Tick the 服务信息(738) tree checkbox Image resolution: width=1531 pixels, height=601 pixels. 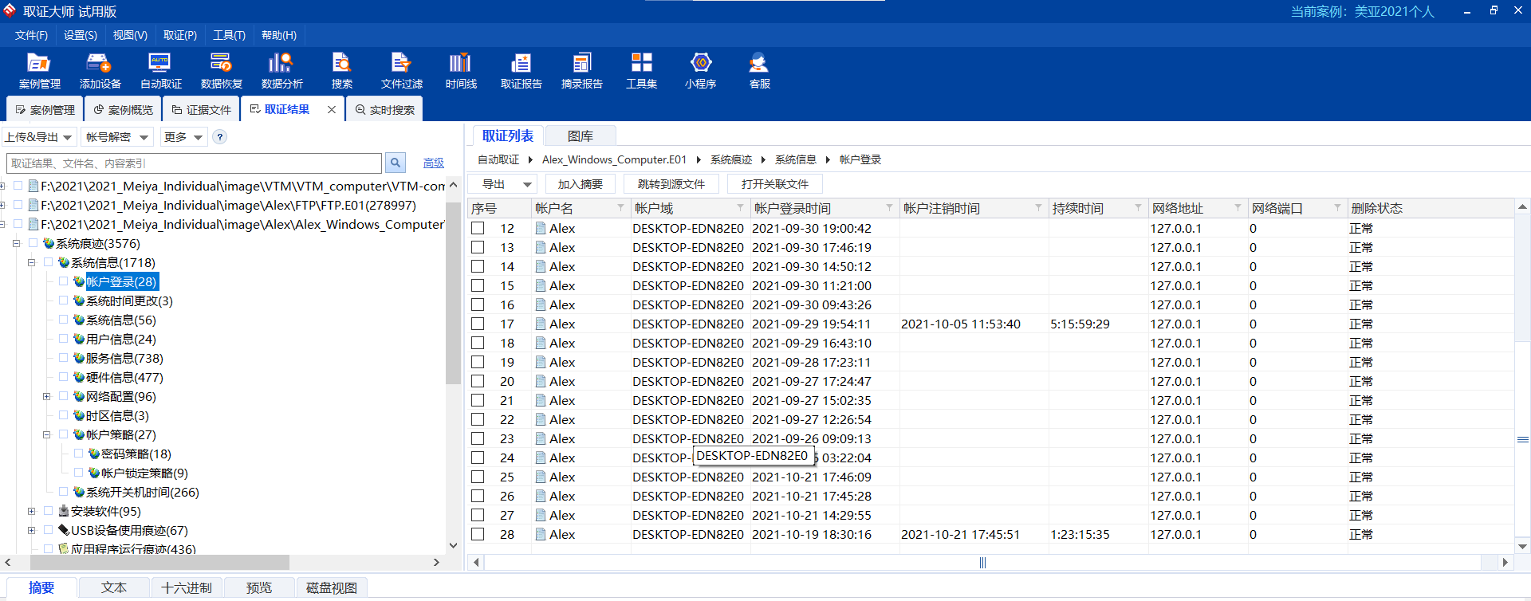tap(63, 358)
